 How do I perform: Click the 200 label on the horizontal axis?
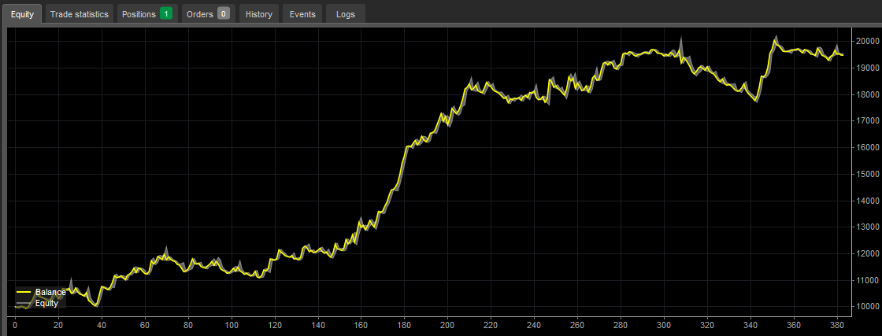tap(448, 325)
